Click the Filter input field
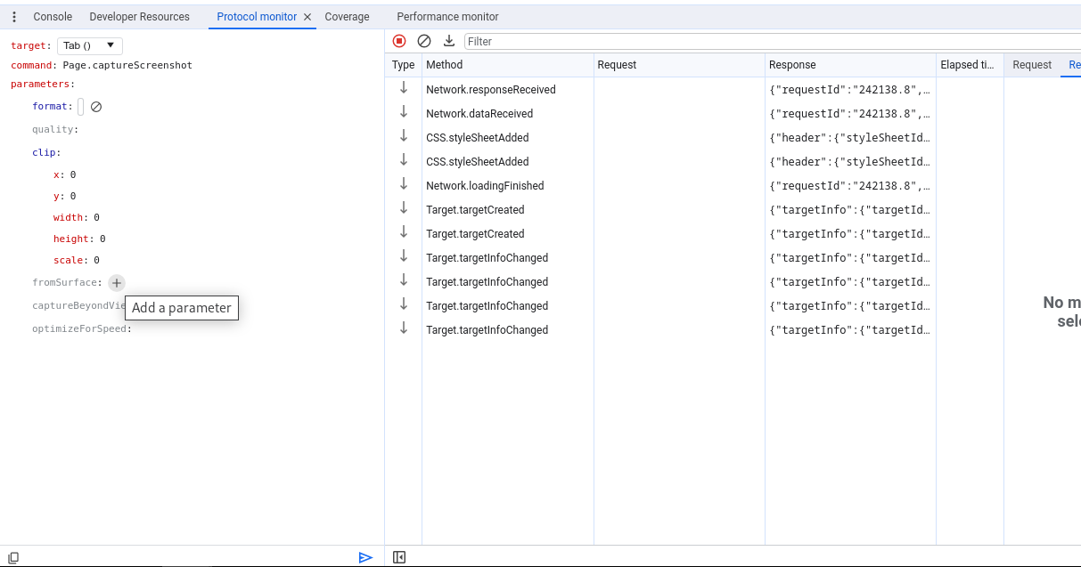This screenshot has width=1081, height=567. (766, 42)
